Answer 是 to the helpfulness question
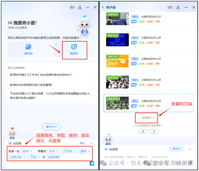 click(143, 131)
